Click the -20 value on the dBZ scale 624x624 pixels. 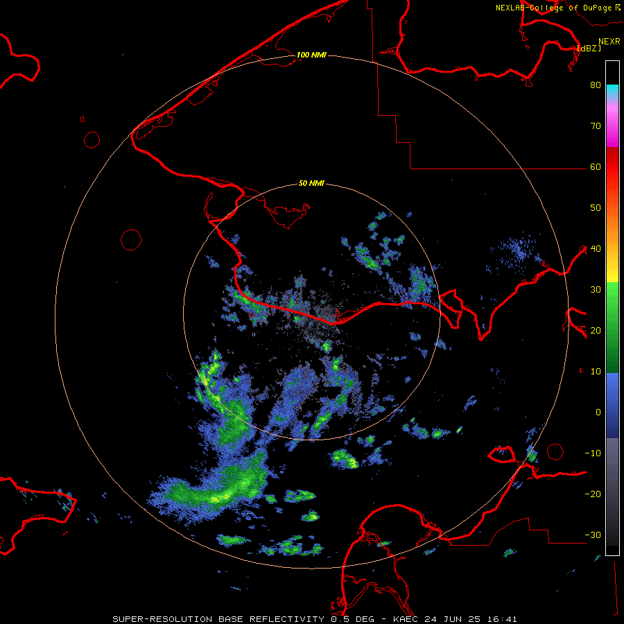[593, 494]
